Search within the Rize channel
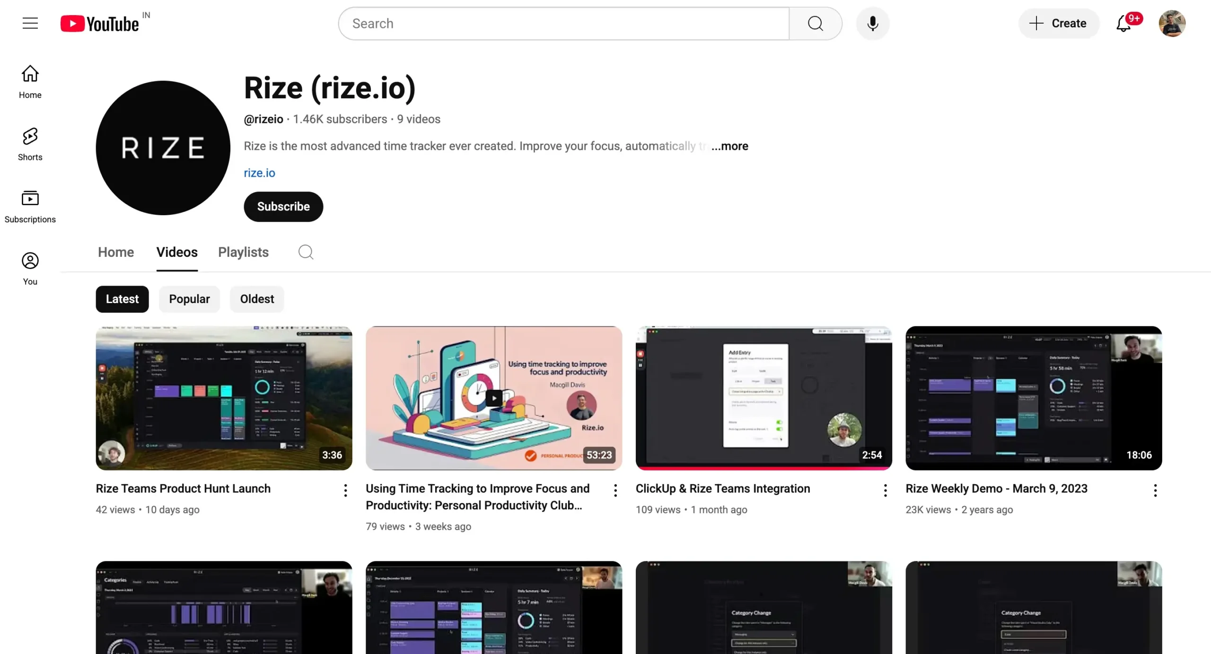 click(x=306, y=252)
